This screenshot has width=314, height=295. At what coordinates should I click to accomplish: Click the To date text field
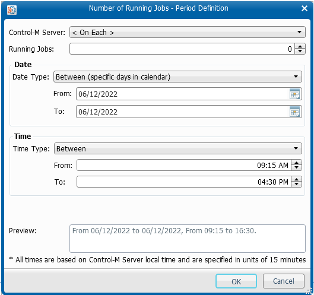(183, 112)
